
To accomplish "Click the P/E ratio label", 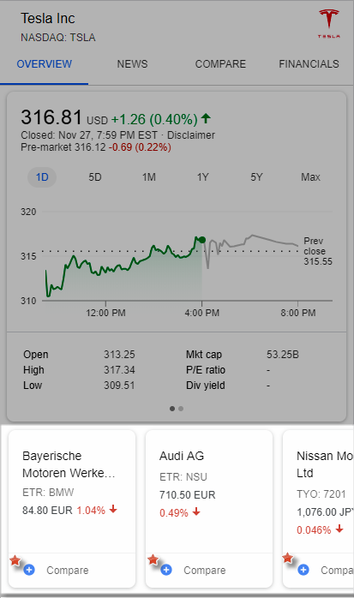I will 206,369.
